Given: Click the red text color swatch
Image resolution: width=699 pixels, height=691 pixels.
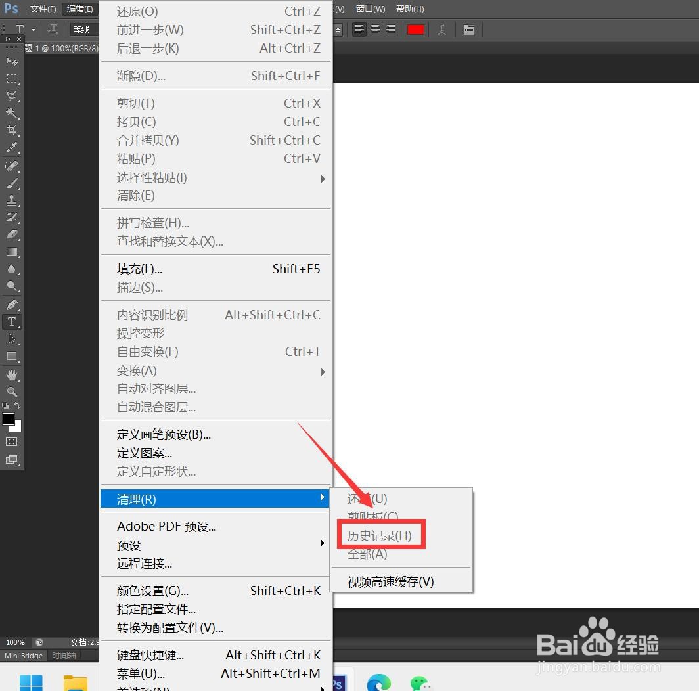Looking at the screenshot, I should [415, 30].
